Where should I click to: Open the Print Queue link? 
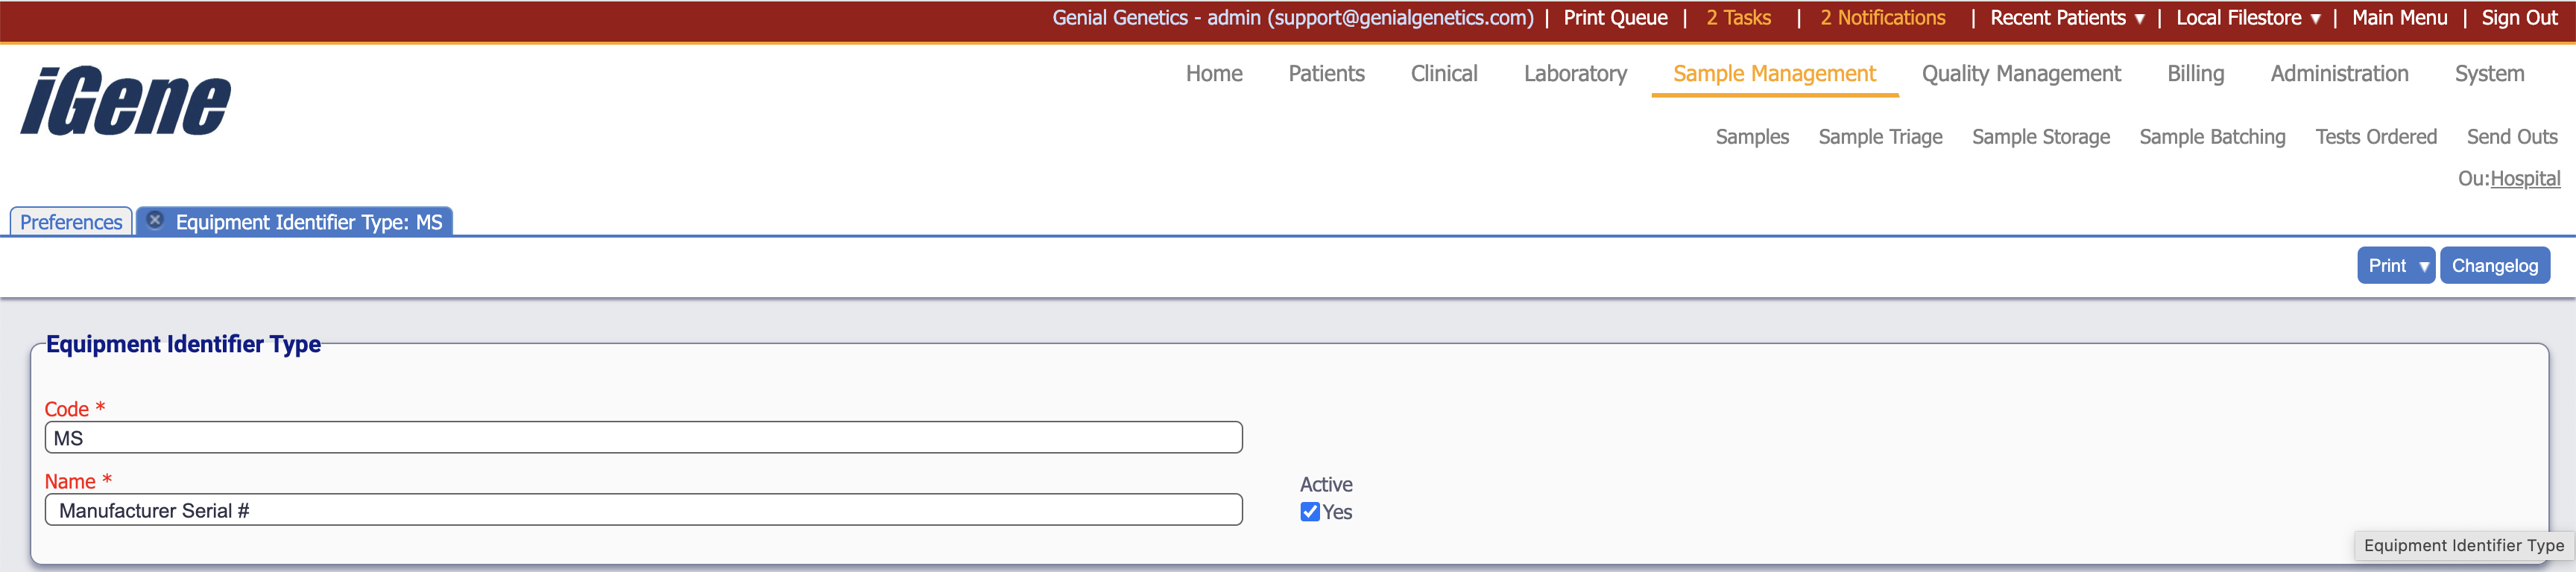click(1615, 18)
